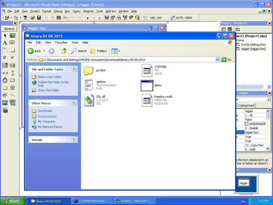Click Share this folder
The image size is (273, 205).
(x=49, y=90)
